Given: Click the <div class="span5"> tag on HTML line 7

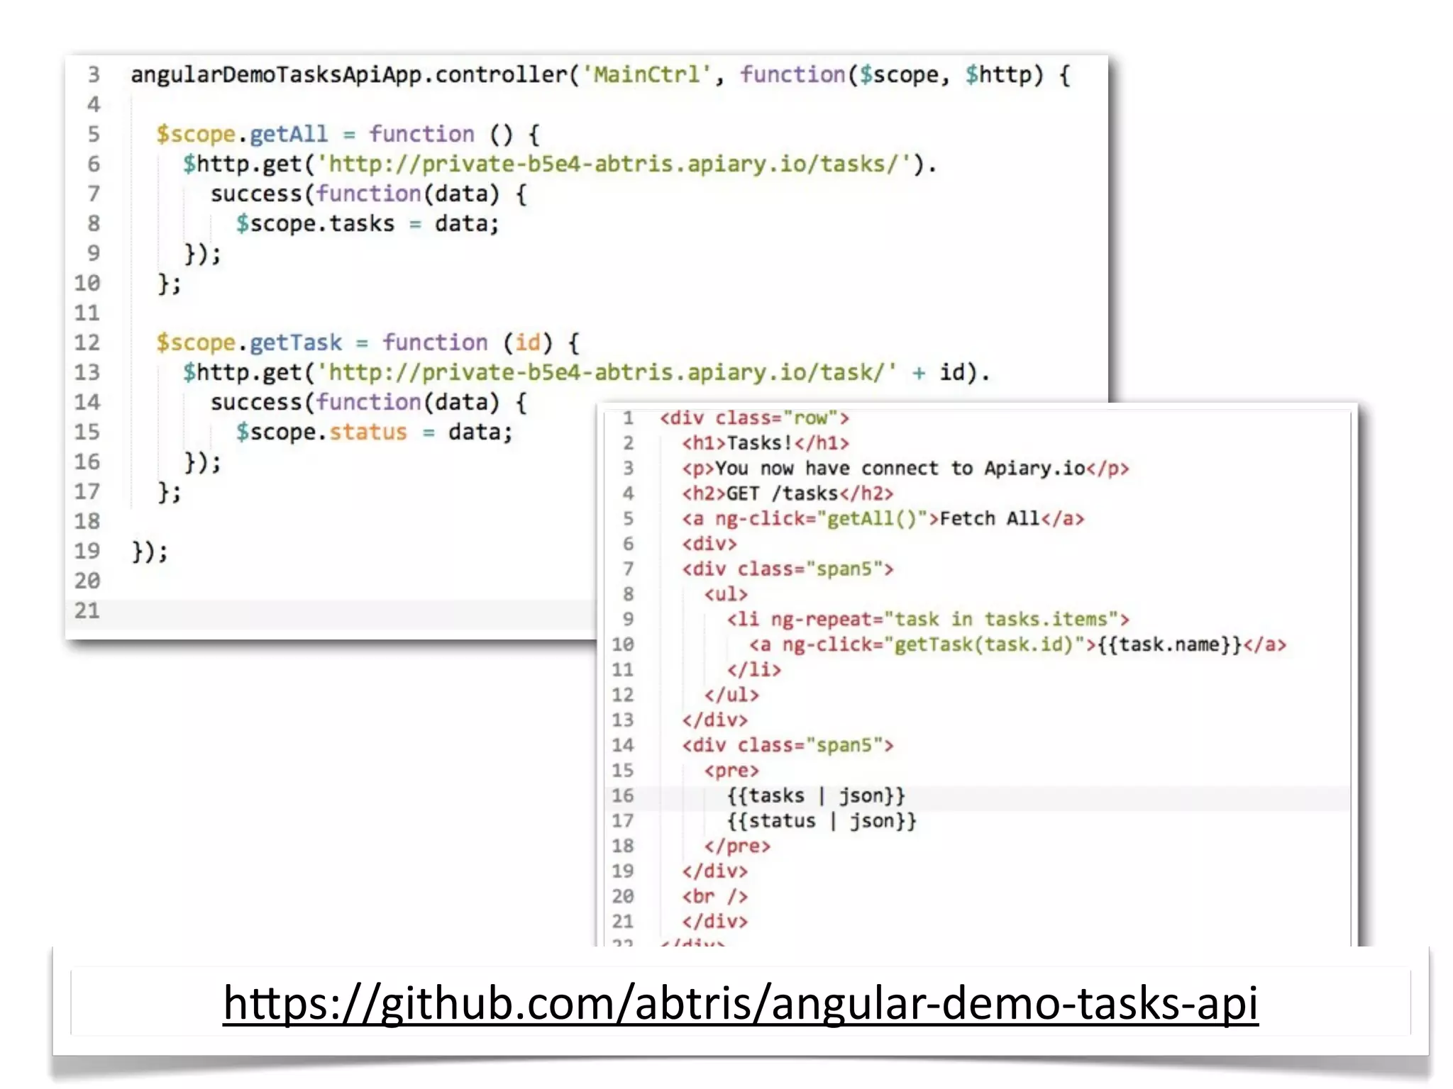Looking at the screenshot, I should [788, 569].
